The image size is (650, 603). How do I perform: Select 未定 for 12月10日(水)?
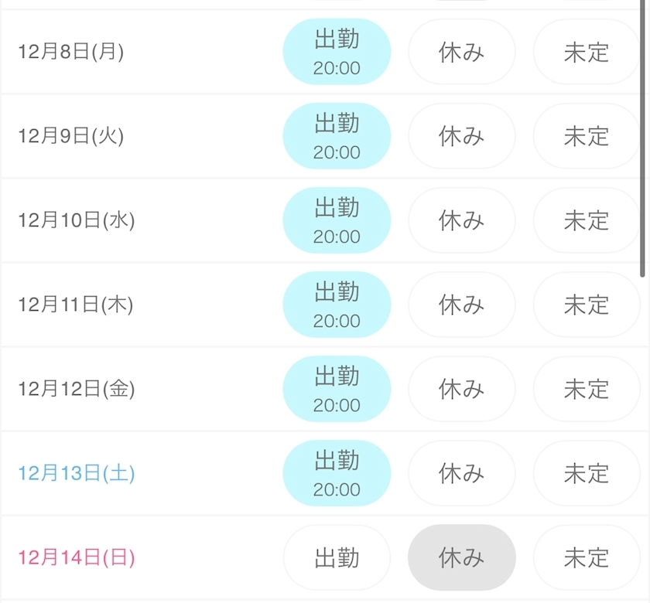586,220
